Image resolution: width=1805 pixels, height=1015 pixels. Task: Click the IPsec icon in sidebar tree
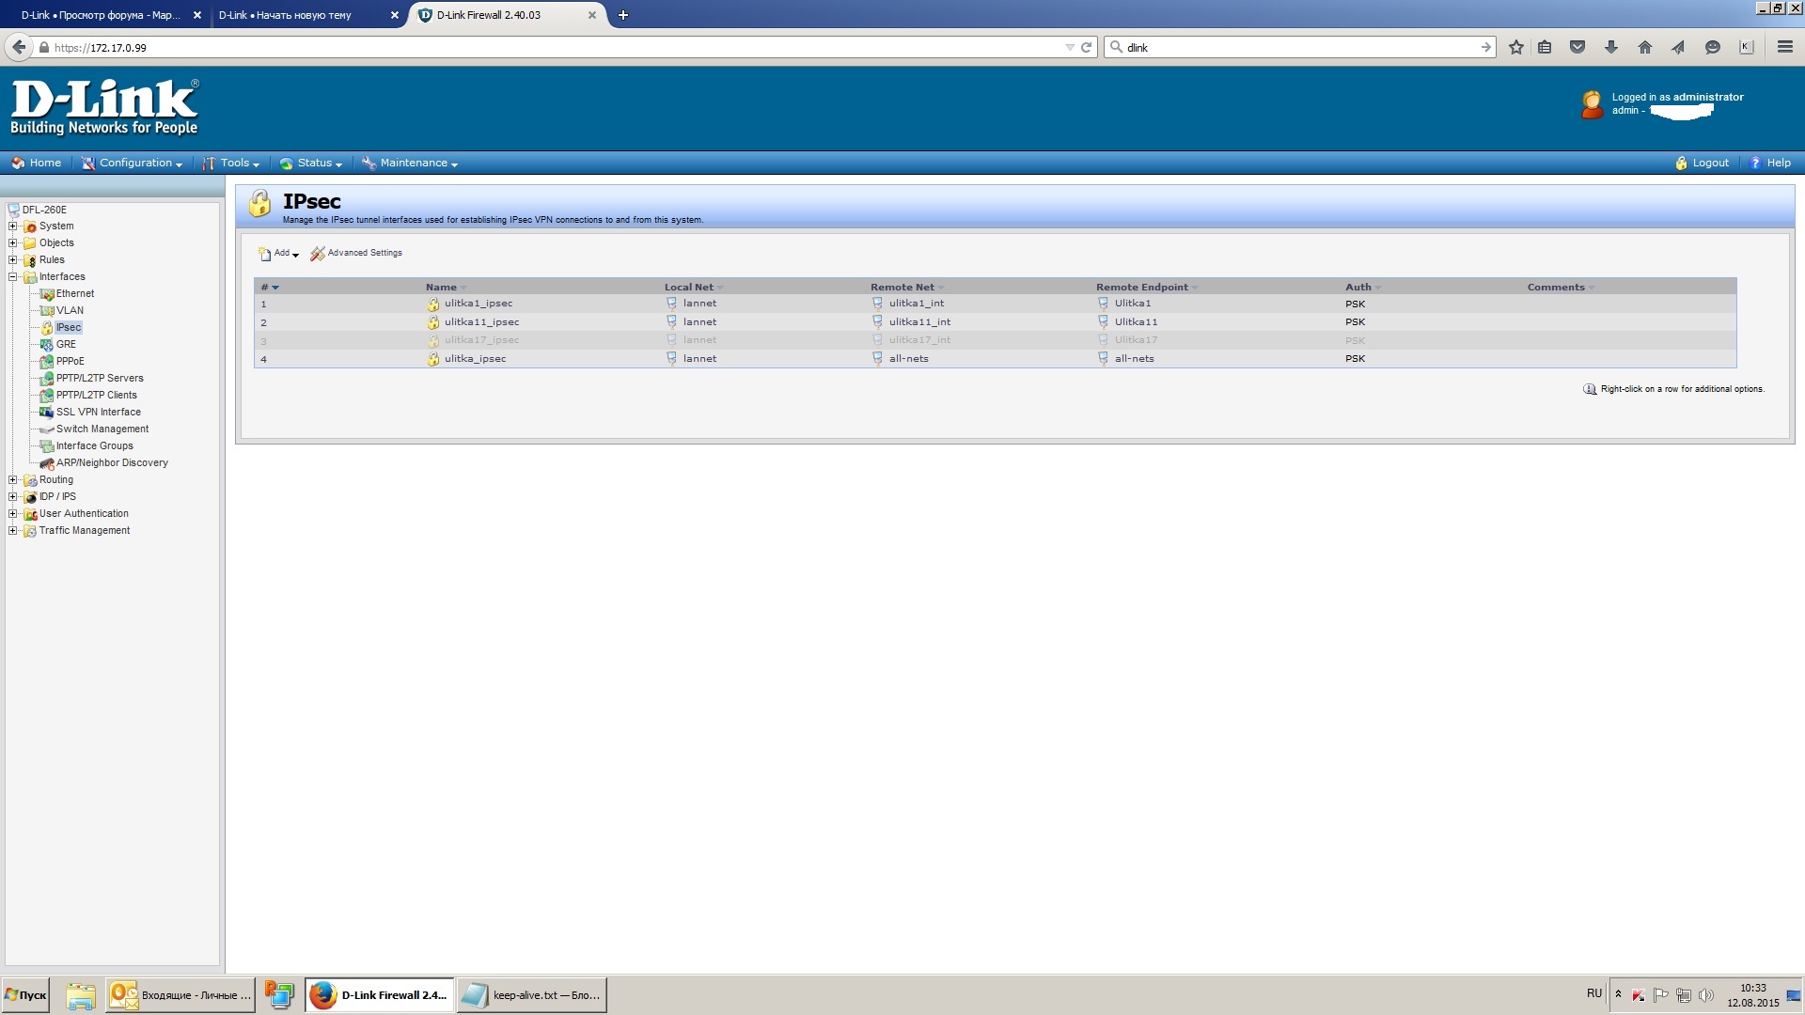point(46,328)
